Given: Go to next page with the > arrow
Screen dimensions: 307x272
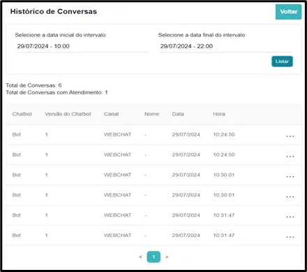Looking at the screenshot, I should pos(167,257).
